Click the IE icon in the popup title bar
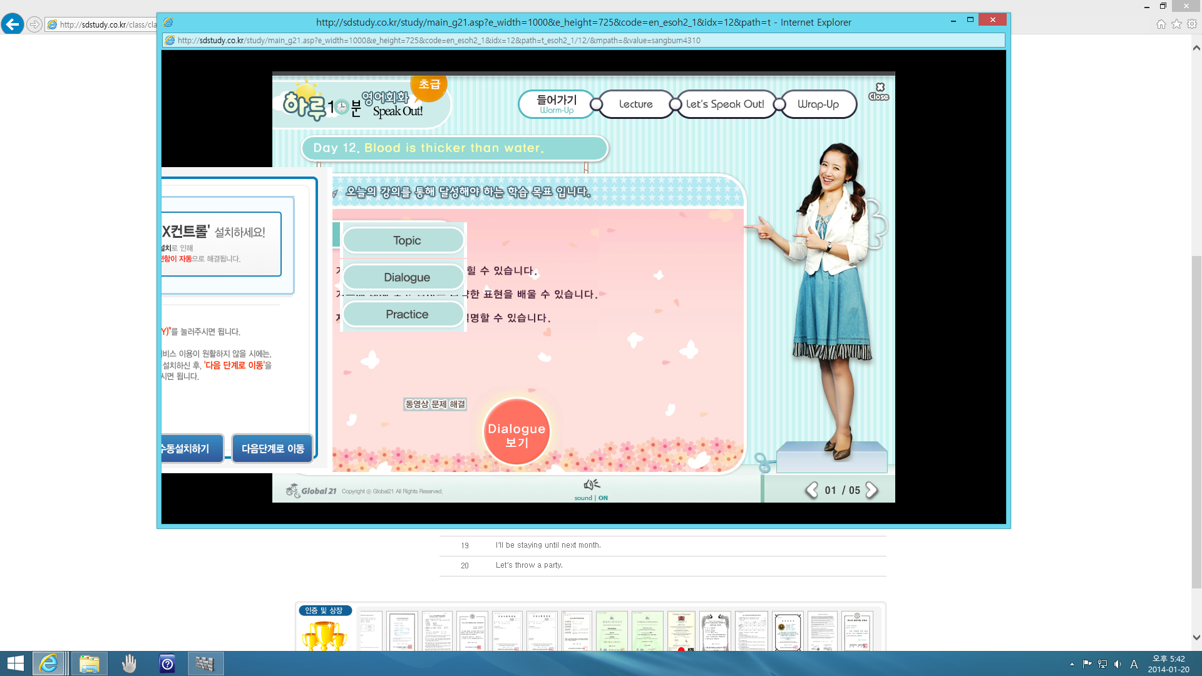The image size is (1202, 676). 168,23
